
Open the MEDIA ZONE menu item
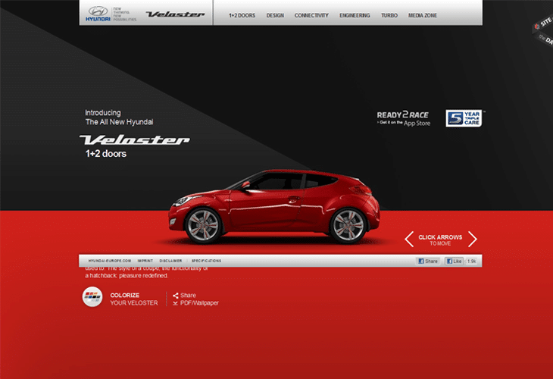423,15
